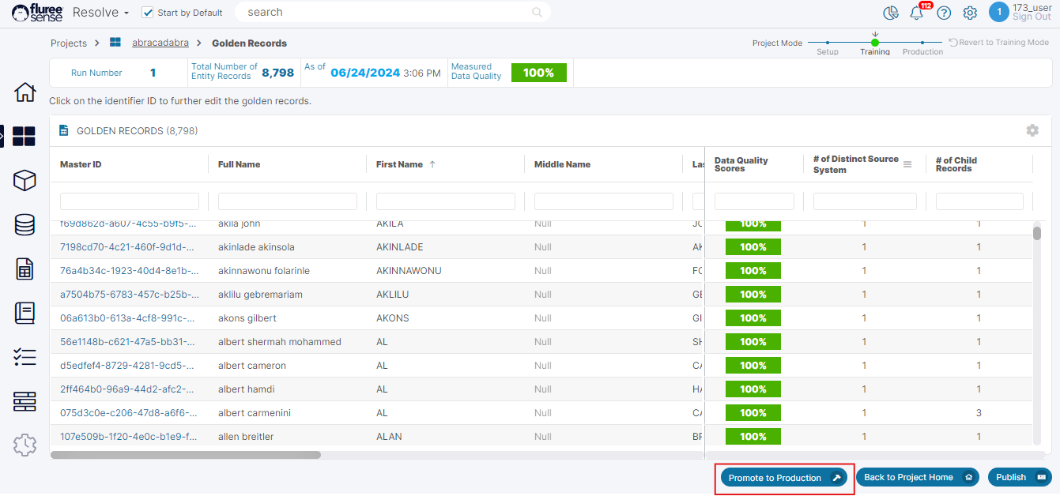Click the golden records table settings gear

pos(1032,130)
